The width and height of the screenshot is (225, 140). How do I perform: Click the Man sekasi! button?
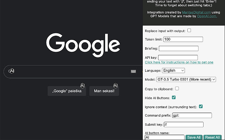click(104, 91)
